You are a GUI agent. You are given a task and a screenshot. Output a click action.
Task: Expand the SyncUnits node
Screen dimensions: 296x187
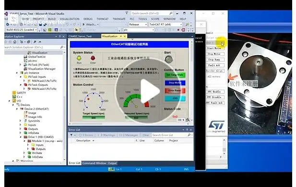(20, 121)
